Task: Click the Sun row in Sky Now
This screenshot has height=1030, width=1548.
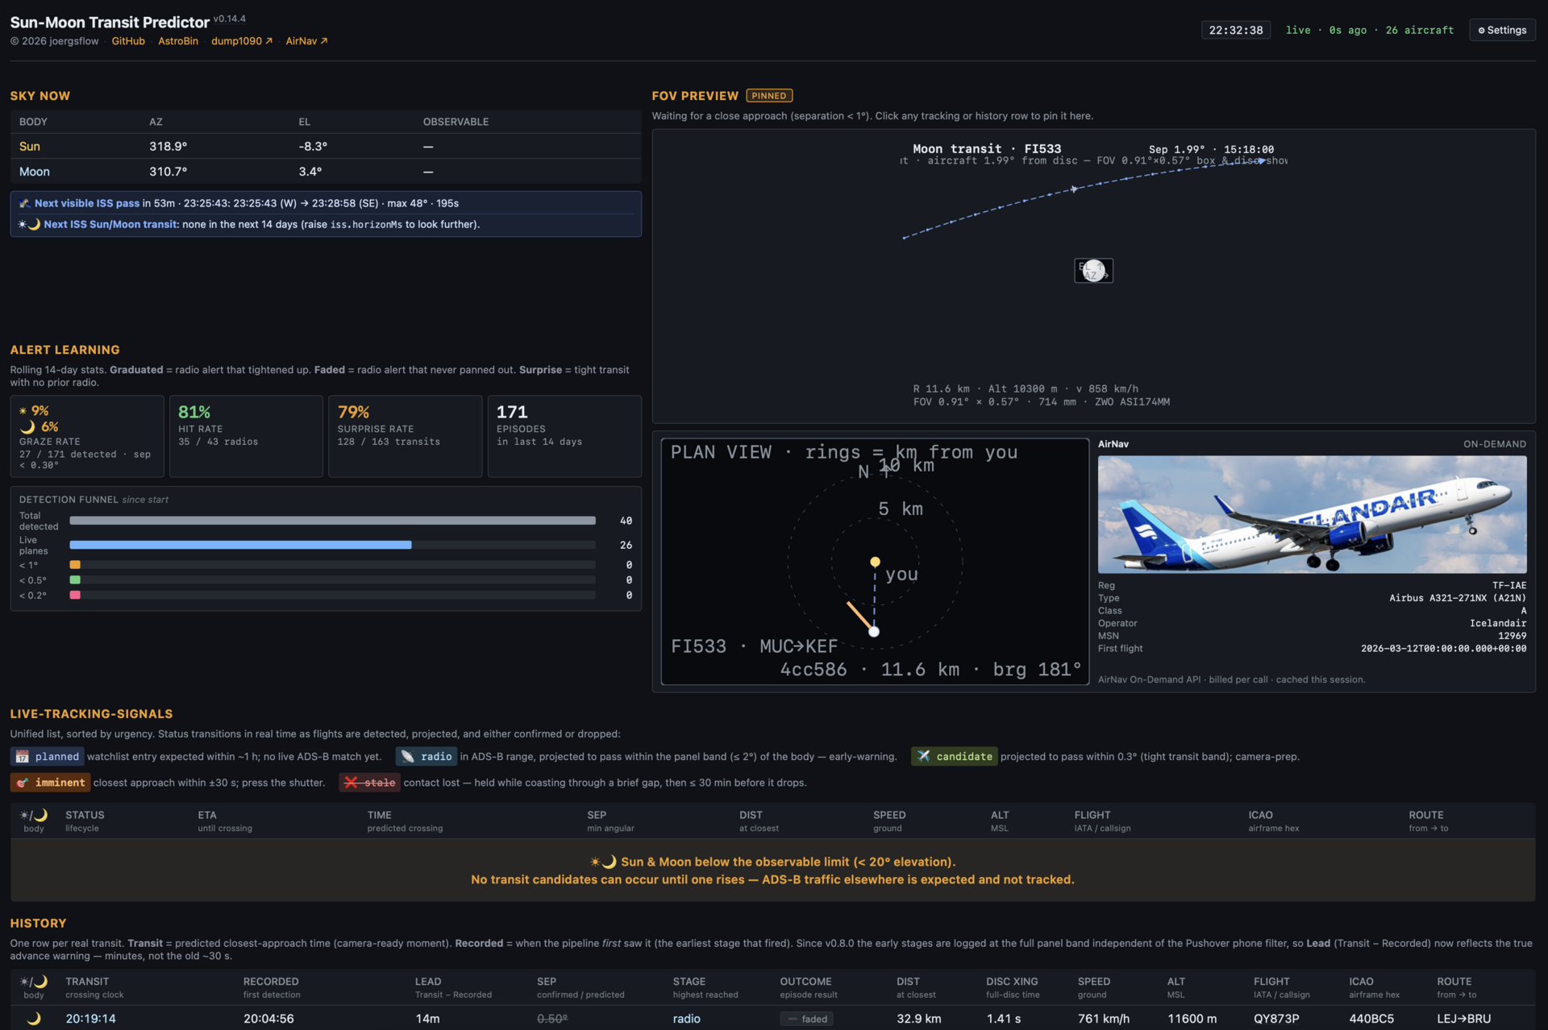Action: (326, 146)
